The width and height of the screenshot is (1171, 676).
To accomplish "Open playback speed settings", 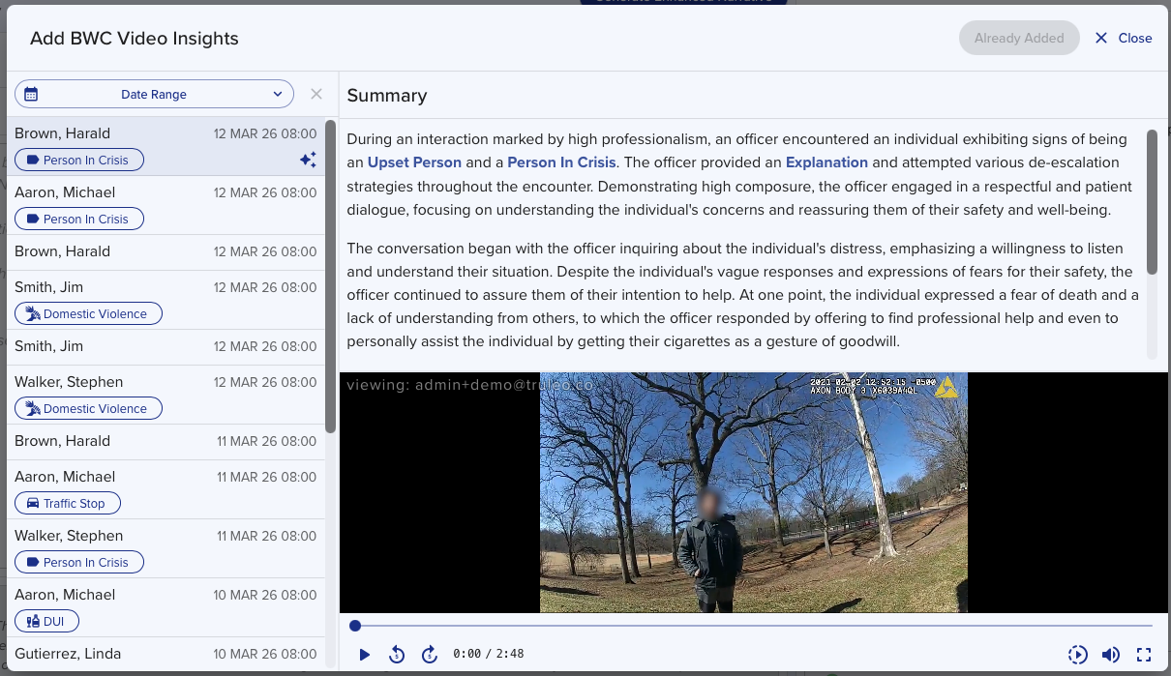I will [x=1077, y=655].
